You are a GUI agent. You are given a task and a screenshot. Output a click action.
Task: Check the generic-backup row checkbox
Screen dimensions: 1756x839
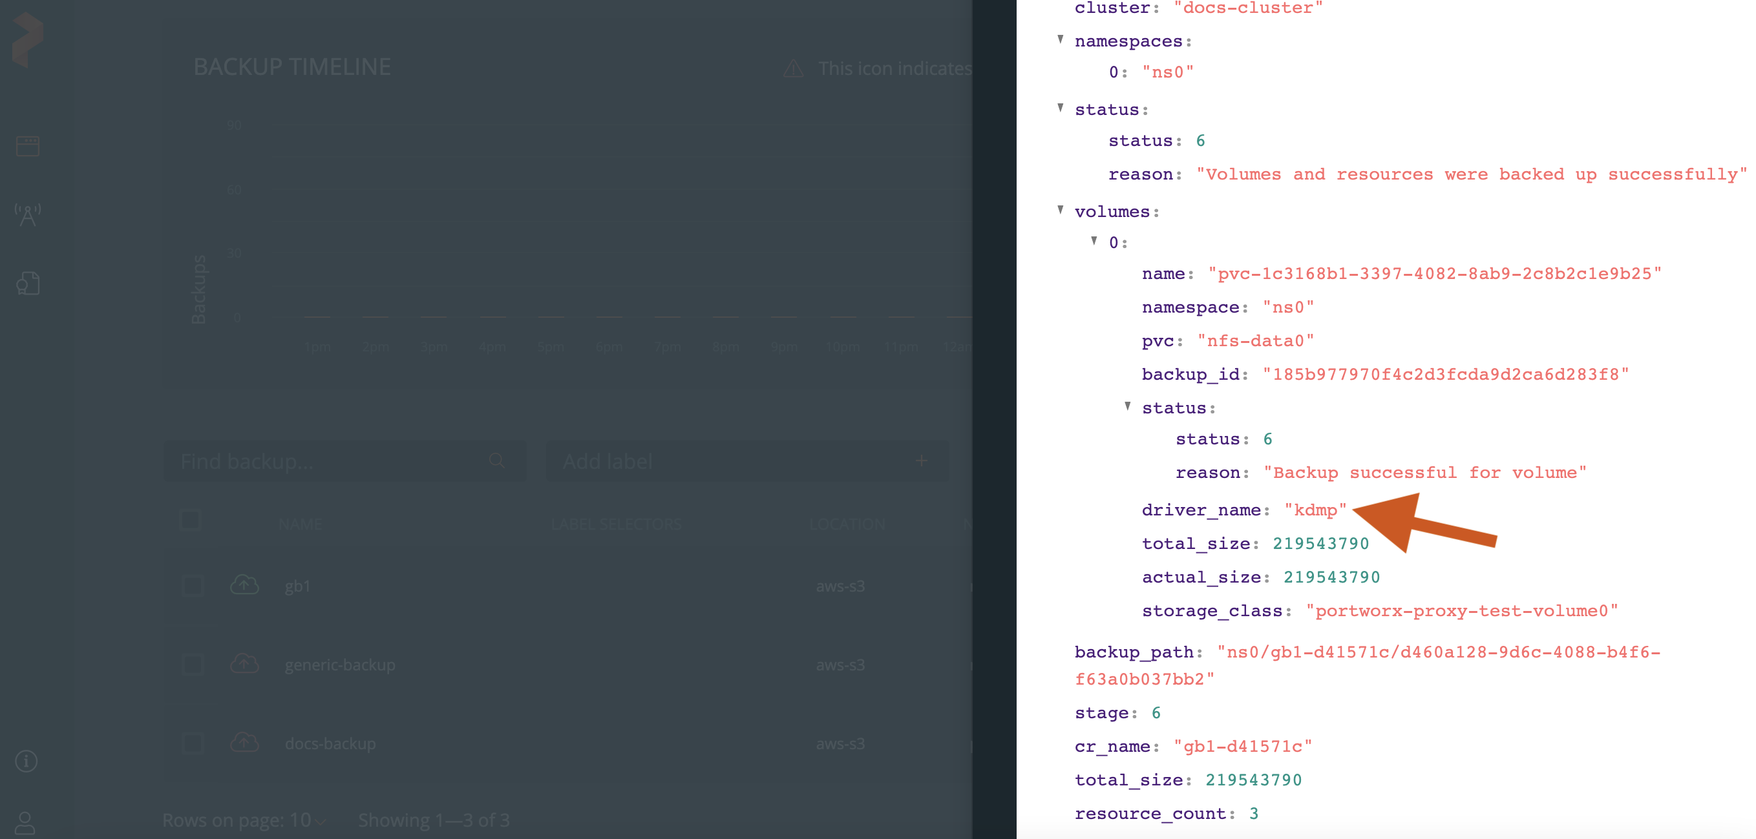(x=193, y=664)
